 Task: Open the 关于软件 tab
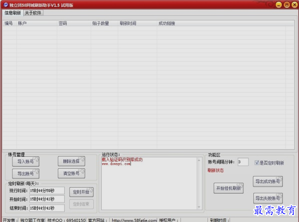pos(33,13)
